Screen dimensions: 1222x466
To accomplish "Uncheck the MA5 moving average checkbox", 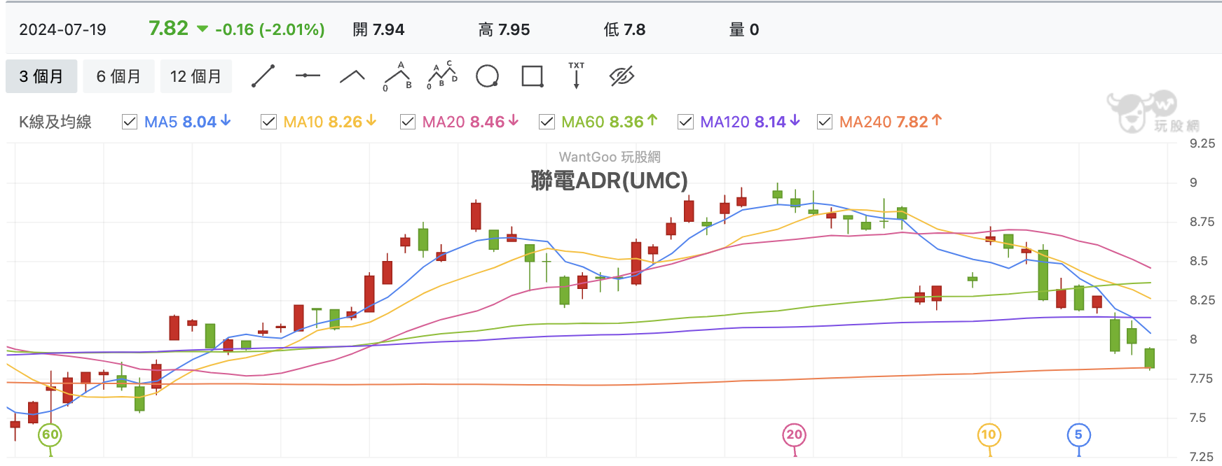I will pyautogui.click(x=130, y=122).
